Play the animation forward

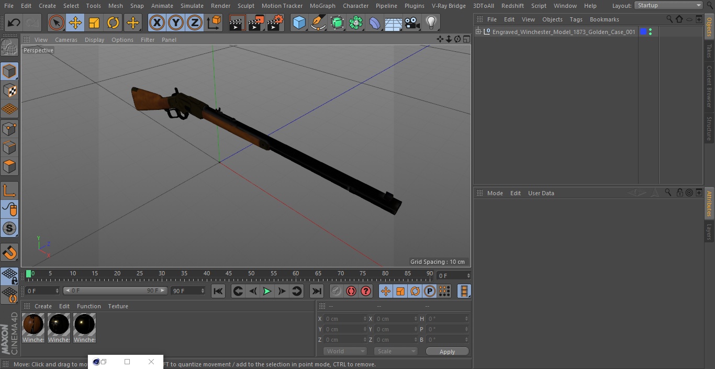pyautogui.click(x=267, y=291)
